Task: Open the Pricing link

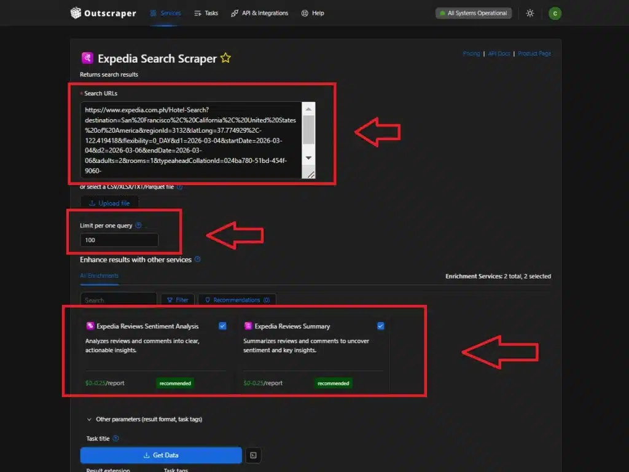Action: (471, 53)
